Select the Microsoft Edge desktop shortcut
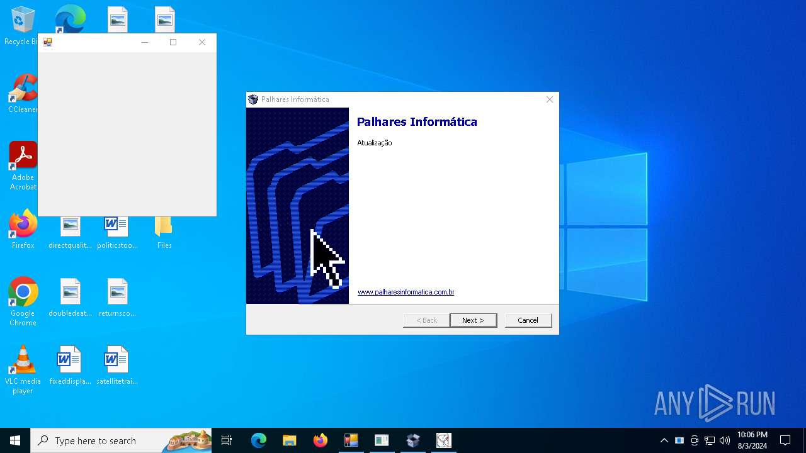Screen dimensions: 806x453 (71, 20)
